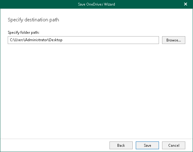This screenshot has width=193, height=152.
Task: Click title bar between title and close button
Action: click(x=148, y=4)
